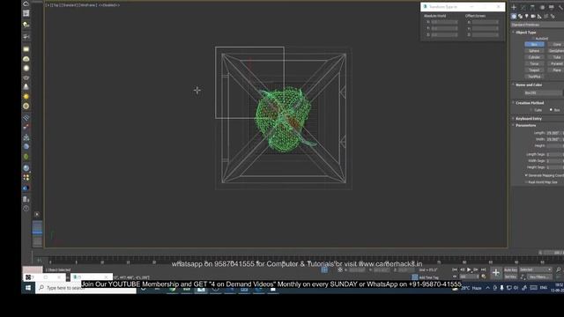This screenshot has width=564, height=317.
Task: Open the Motion panel tab icon
Action: coord(542,7)
